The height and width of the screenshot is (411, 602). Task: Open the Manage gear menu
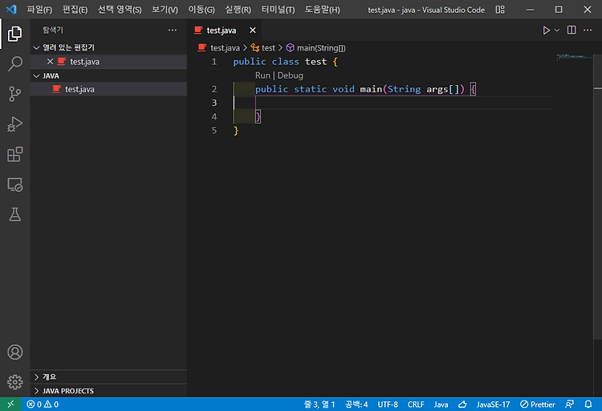15,382
